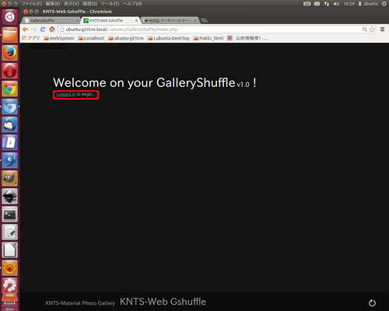Close the MySQL tab

click(x=195, y=20)
